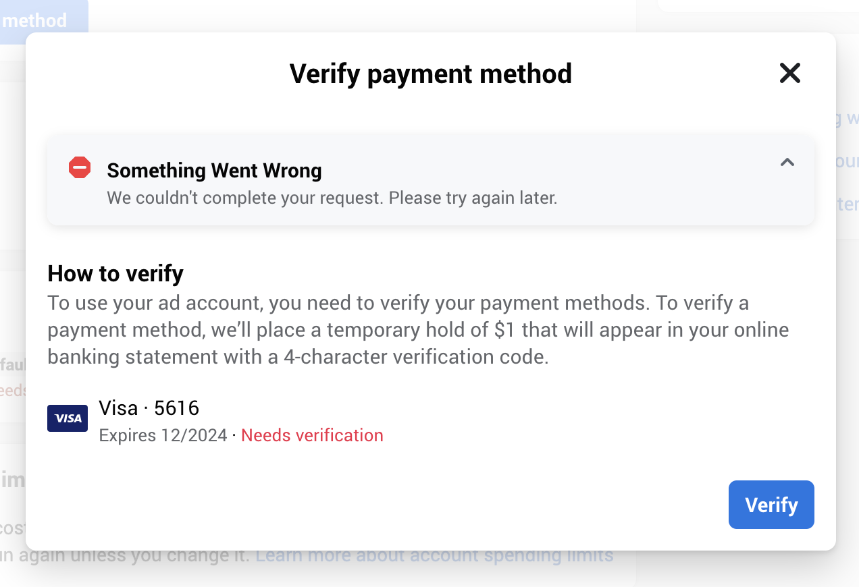Click the partially hidden method button behind dialog
Viewport: 859px width, 587px height.
pyautogui.click(x=44, y=22)
